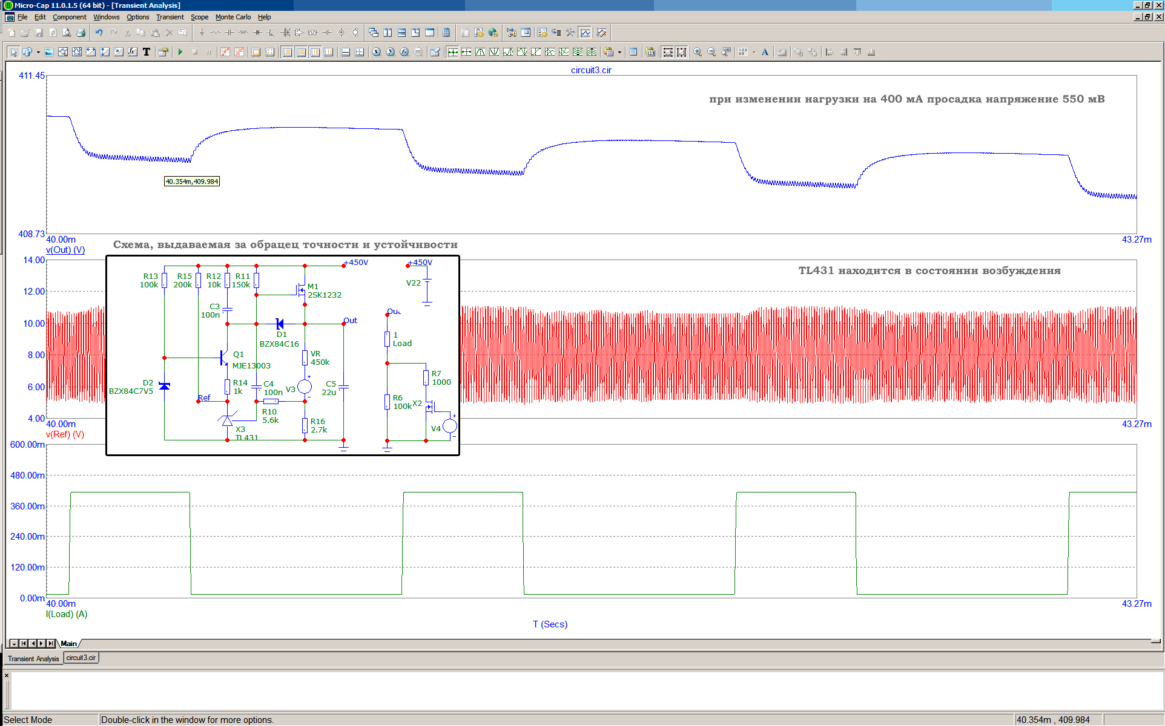Click the analysis plot window icon in top toolbar
Image resolution: width=1165 pixels, height=726 pixels.
[585, 33]
